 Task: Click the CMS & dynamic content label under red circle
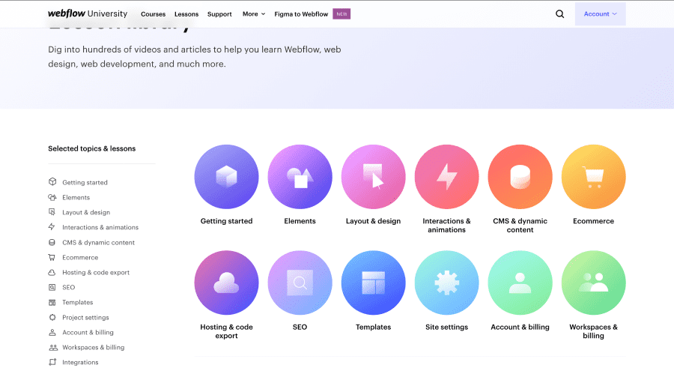[x=520, y=225]
